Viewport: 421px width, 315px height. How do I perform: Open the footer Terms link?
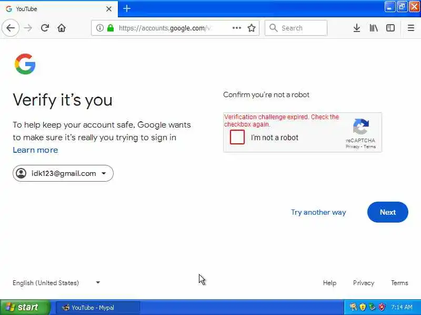coord(399,283)
